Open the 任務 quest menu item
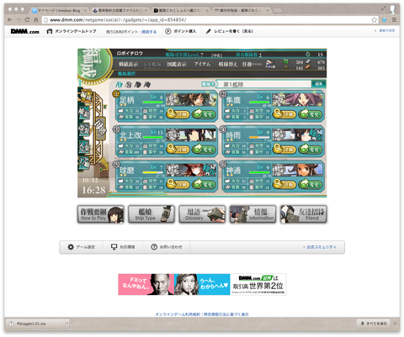Viewport: 404px width, 337px height. [252, 64]
